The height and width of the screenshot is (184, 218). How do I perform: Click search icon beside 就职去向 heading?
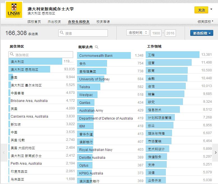(x=96, y=47)
